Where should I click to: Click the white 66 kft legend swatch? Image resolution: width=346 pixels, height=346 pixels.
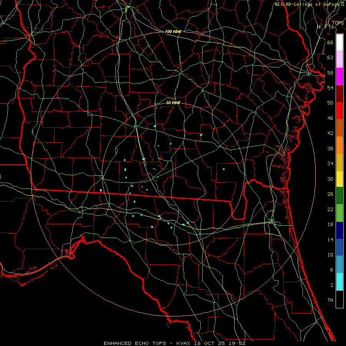coord(339,42)
